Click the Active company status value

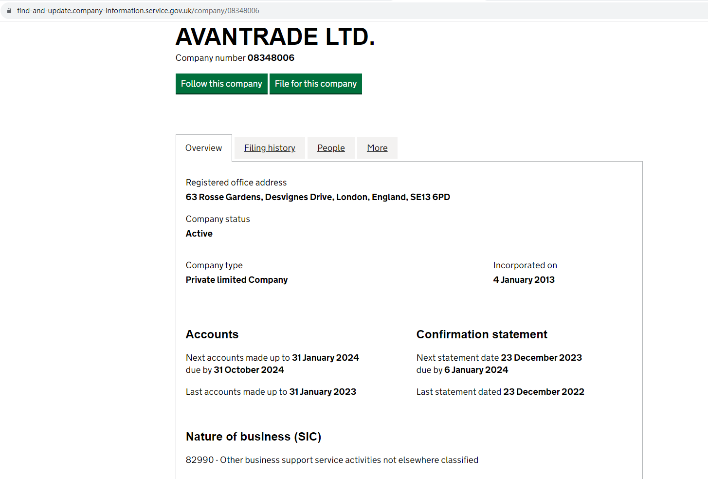(199, 234)
